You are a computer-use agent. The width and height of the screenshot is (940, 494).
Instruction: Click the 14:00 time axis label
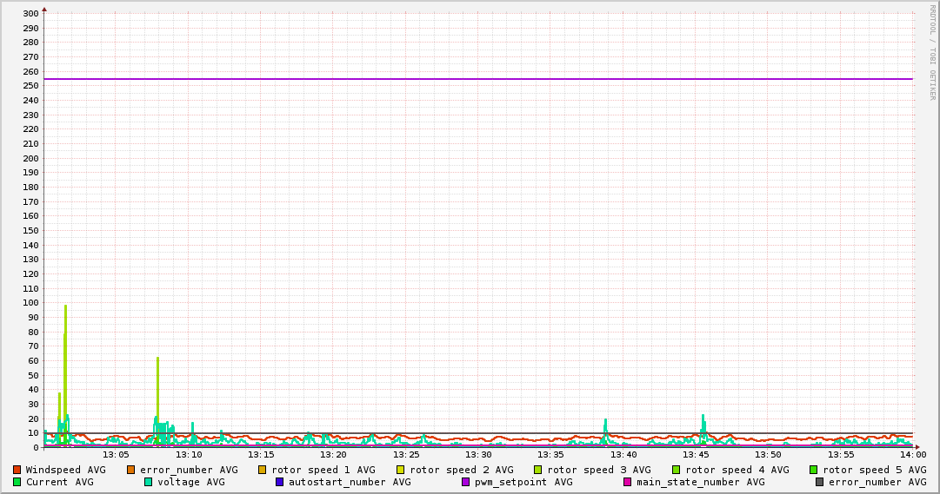pyautogui.click(x=913, y=455)
